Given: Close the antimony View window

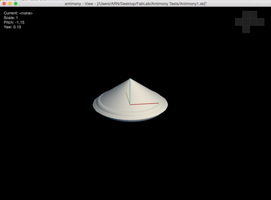Looking at the screenshot, I should (4, 3).
